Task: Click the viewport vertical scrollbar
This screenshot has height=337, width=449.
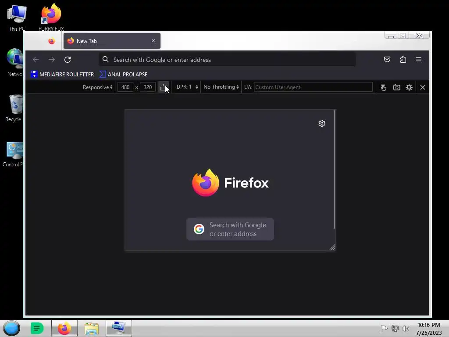Action: [334, 169]
